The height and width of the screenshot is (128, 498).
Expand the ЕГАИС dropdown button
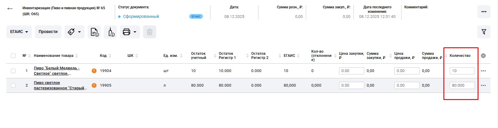19,32
